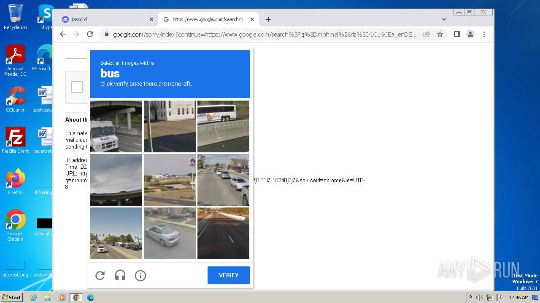Select the white coach bus image tile
Viewport: 540px width, 303px height.
pyautogui.click(x=223, y=126)
